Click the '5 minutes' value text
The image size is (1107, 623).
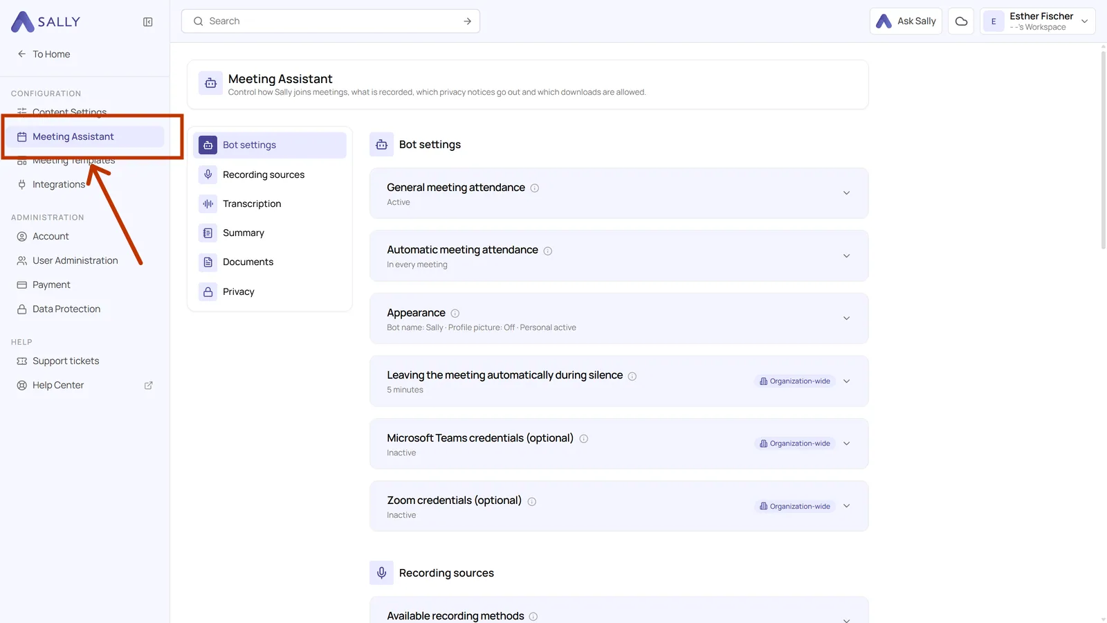405,390
